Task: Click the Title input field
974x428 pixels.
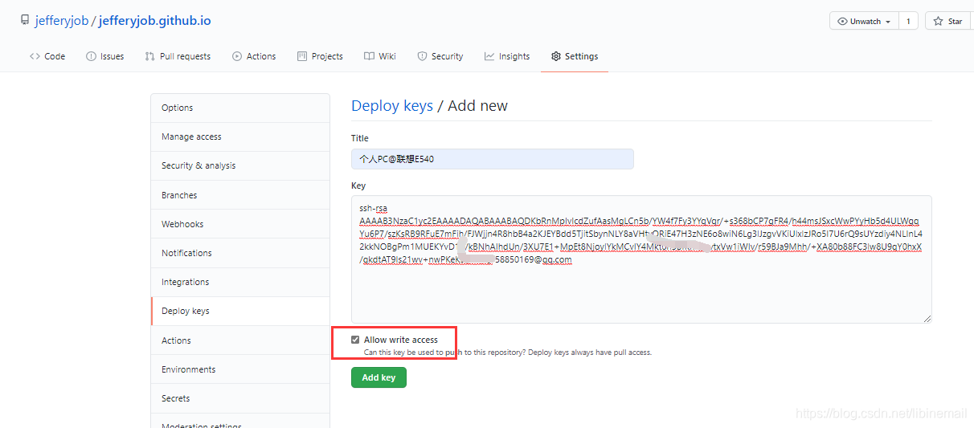Action: pos(493,159)
